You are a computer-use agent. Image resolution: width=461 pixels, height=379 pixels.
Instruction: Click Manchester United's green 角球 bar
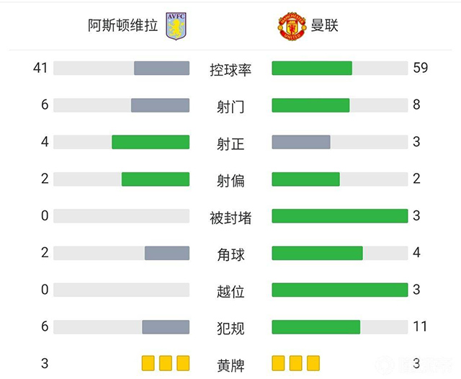click(x=317, y=253)
